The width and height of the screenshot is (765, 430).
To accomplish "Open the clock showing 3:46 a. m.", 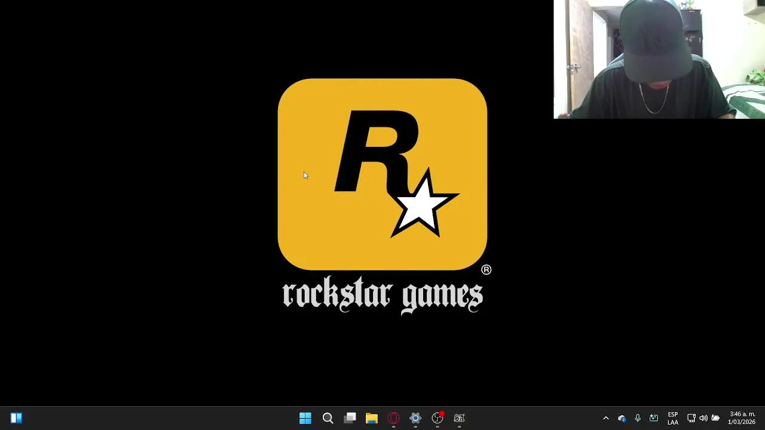I will pos(742,418).
